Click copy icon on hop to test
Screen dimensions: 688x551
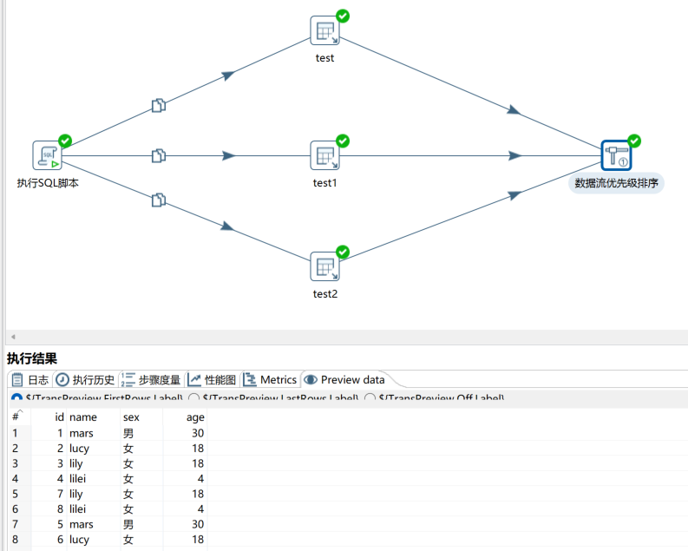[159, 105]
